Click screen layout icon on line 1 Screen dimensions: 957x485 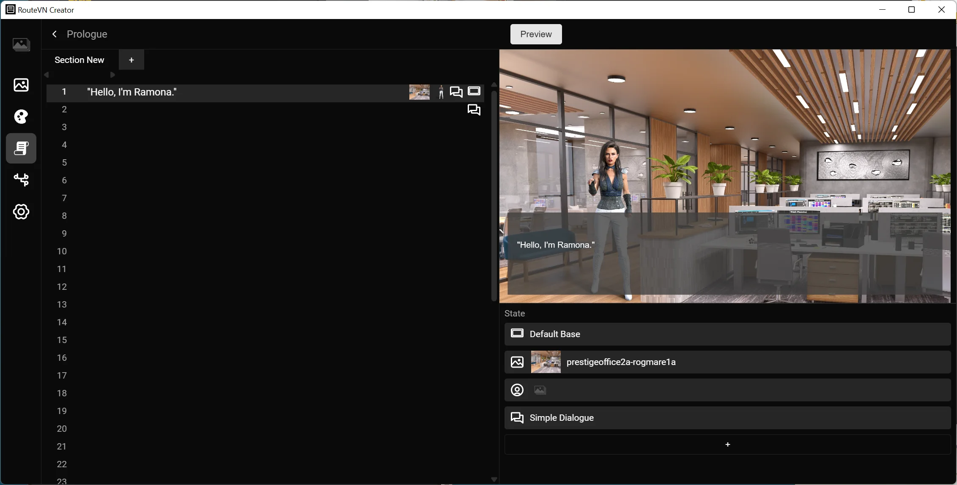pos(474,91)
